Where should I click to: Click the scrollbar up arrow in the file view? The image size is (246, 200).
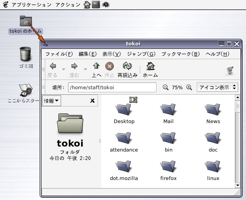pos(238,98)
